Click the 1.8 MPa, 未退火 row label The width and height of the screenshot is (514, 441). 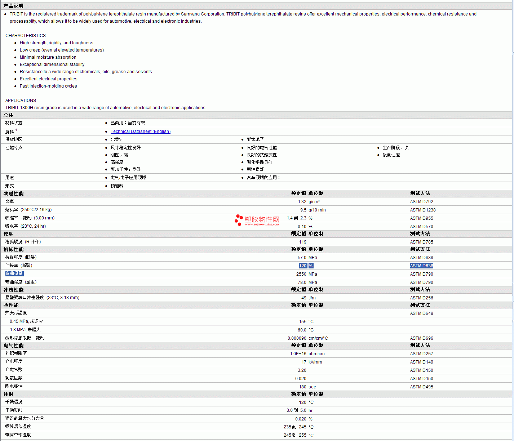(x=25, y=330)
